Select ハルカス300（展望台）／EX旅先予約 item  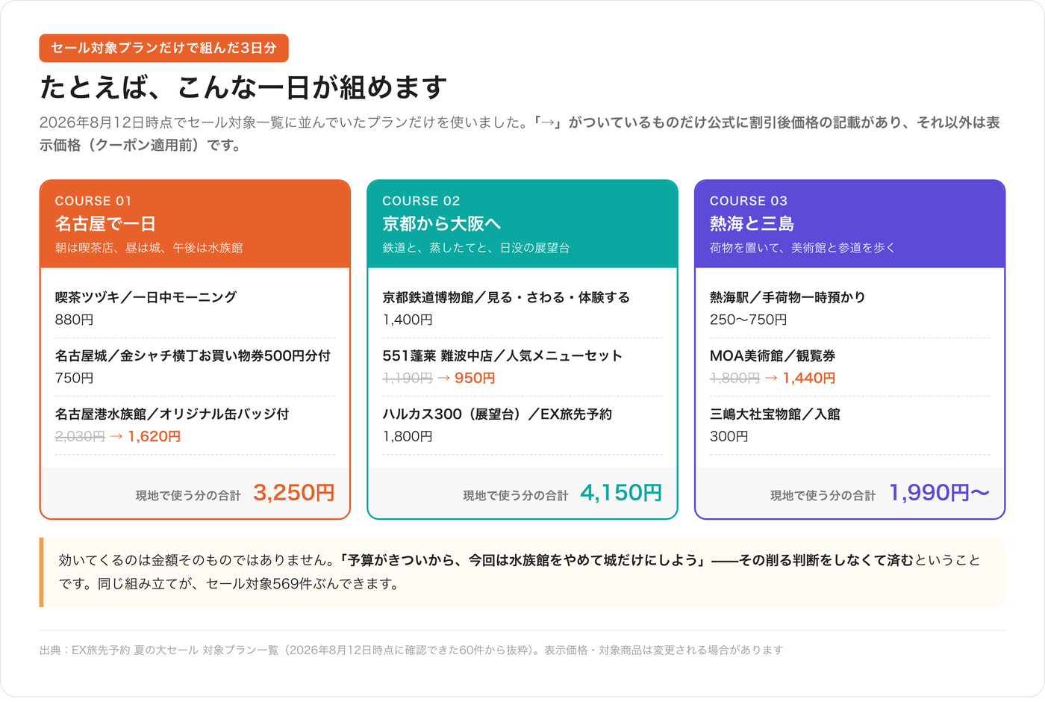[x=497, y=414]
